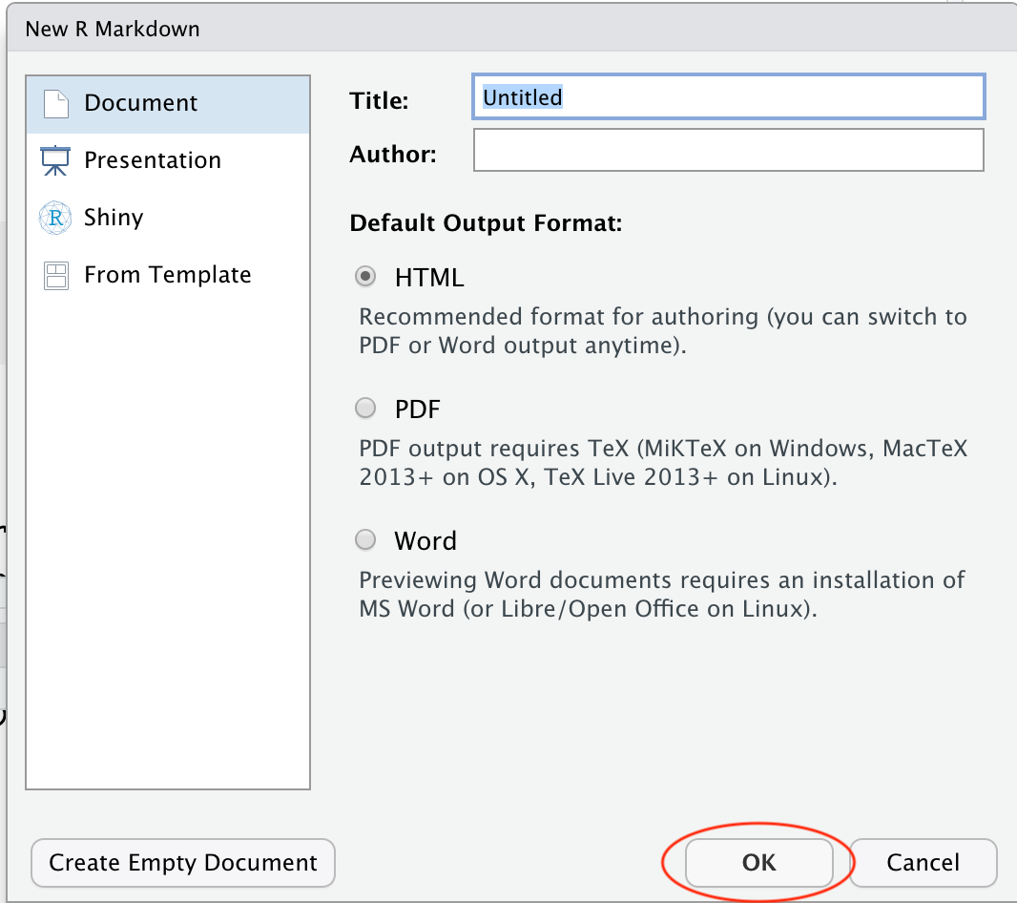Select the HTML output radio button
1017x903 pixels.
(365, 277)
